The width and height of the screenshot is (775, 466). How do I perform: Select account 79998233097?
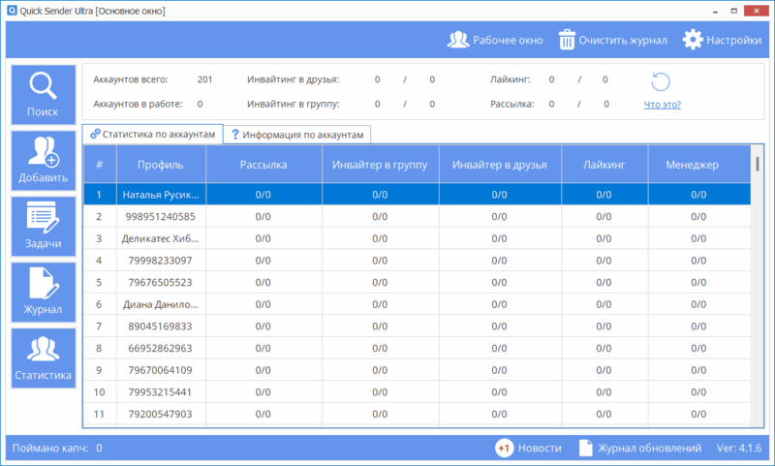(x=161, y=261)
